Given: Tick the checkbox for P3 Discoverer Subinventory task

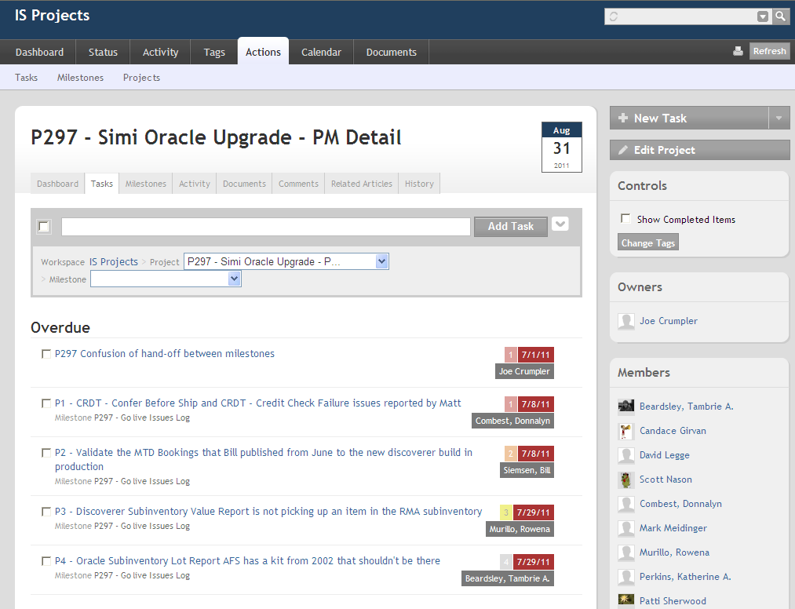Looking at the screenshot, I should [x=46, y=512].
